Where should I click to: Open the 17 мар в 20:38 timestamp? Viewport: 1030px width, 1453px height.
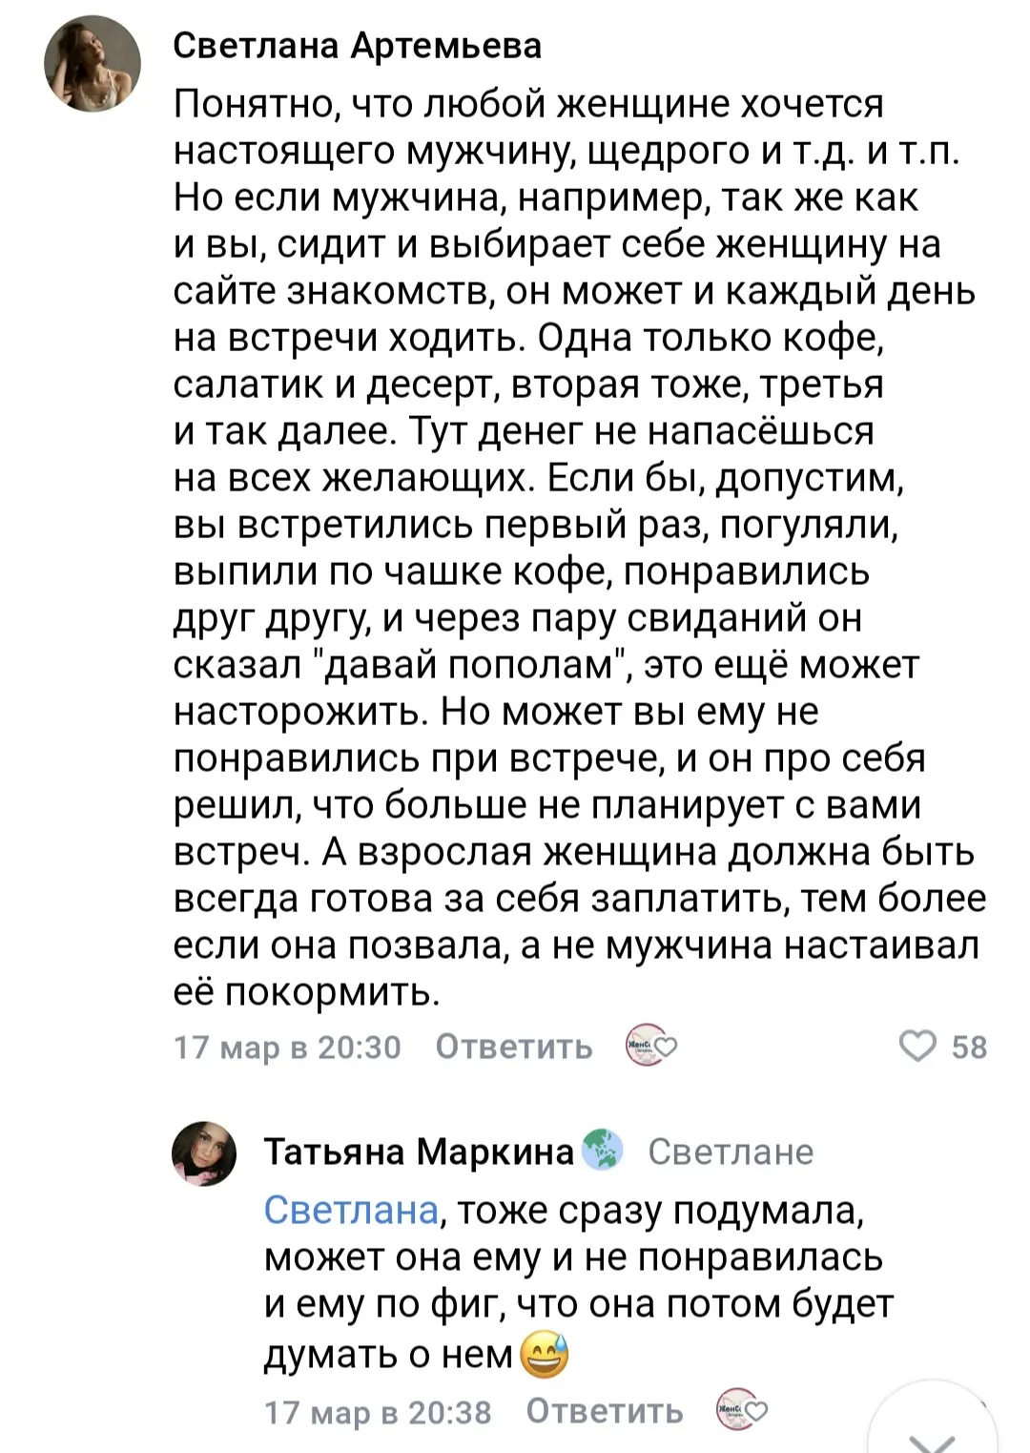378,1411
